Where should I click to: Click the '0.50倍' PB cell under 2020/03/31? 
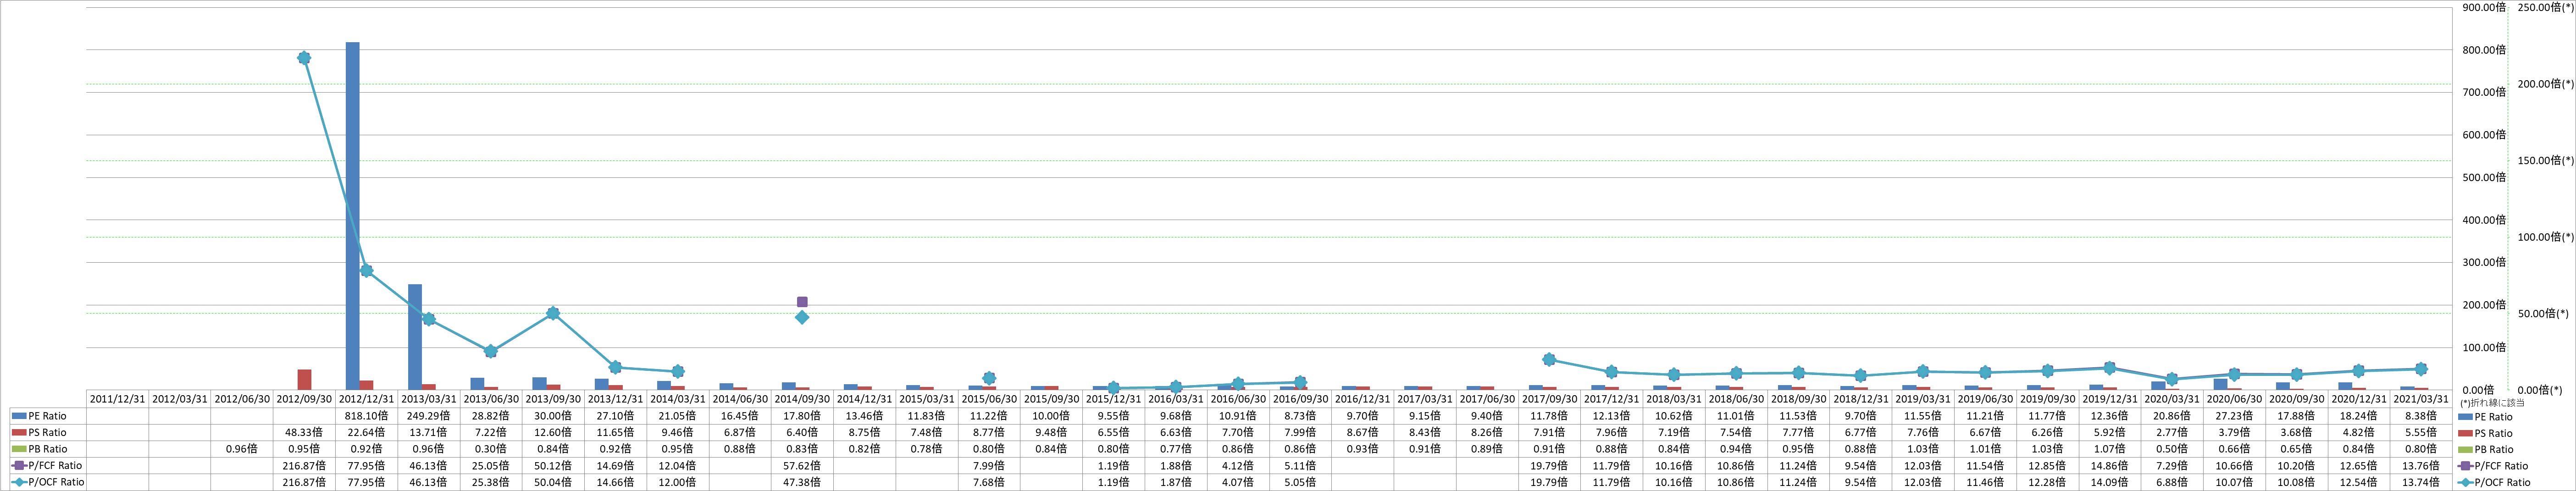coord(2172,449)
